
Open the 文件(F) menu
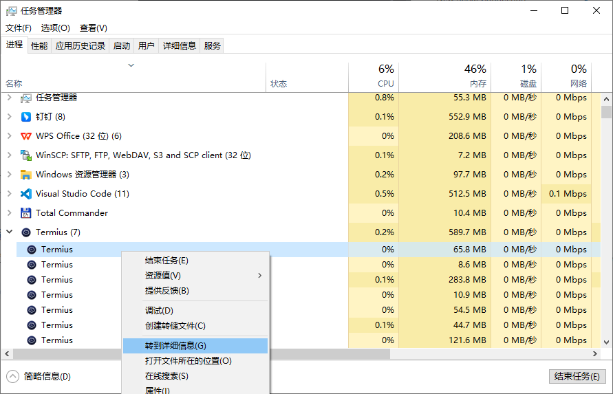[x=19, y=28]
